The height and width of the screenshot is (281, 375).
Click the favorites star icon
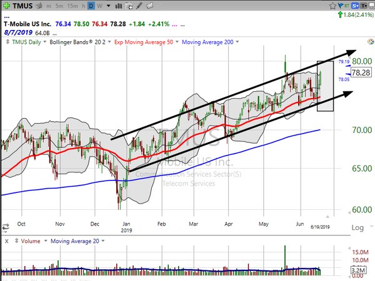pos(332,6)
